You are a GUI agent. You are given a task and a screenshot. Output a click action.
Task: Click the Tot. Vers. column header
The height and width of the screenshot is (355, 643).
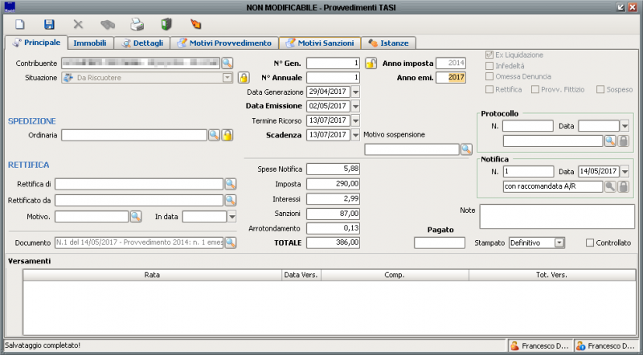coord(551,275)
